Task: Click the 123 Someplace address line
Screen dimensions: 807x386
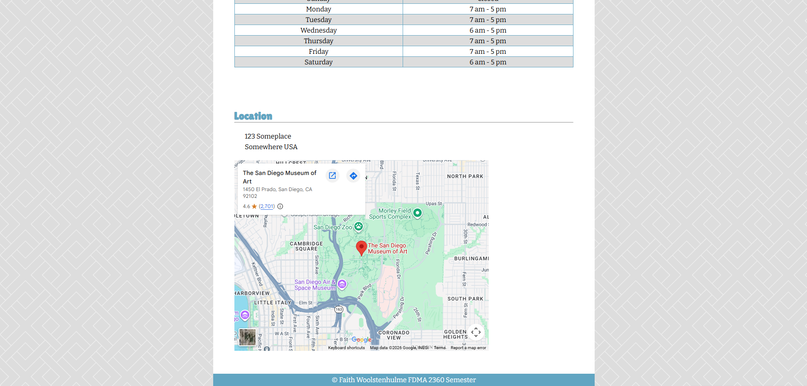Action: 268,136
